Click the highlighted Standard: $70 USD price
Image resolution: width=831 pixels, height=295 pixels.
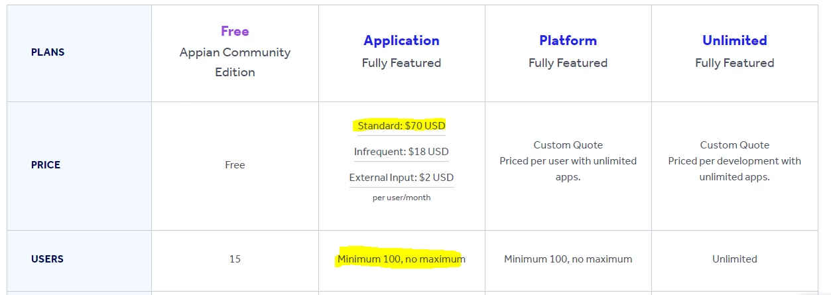pos(401,125)
